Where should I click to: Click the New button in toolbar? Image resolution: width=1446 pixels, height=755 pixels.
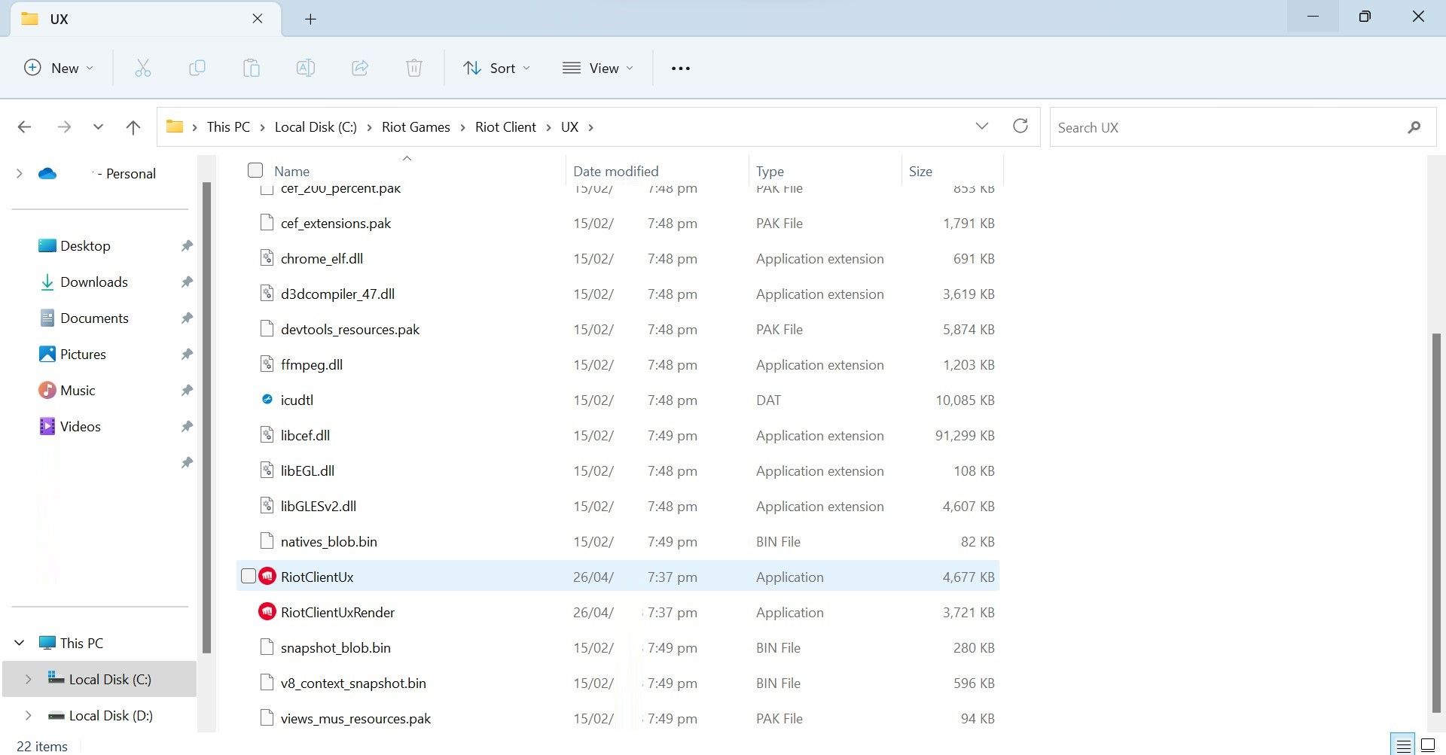(x=59, y=68)
